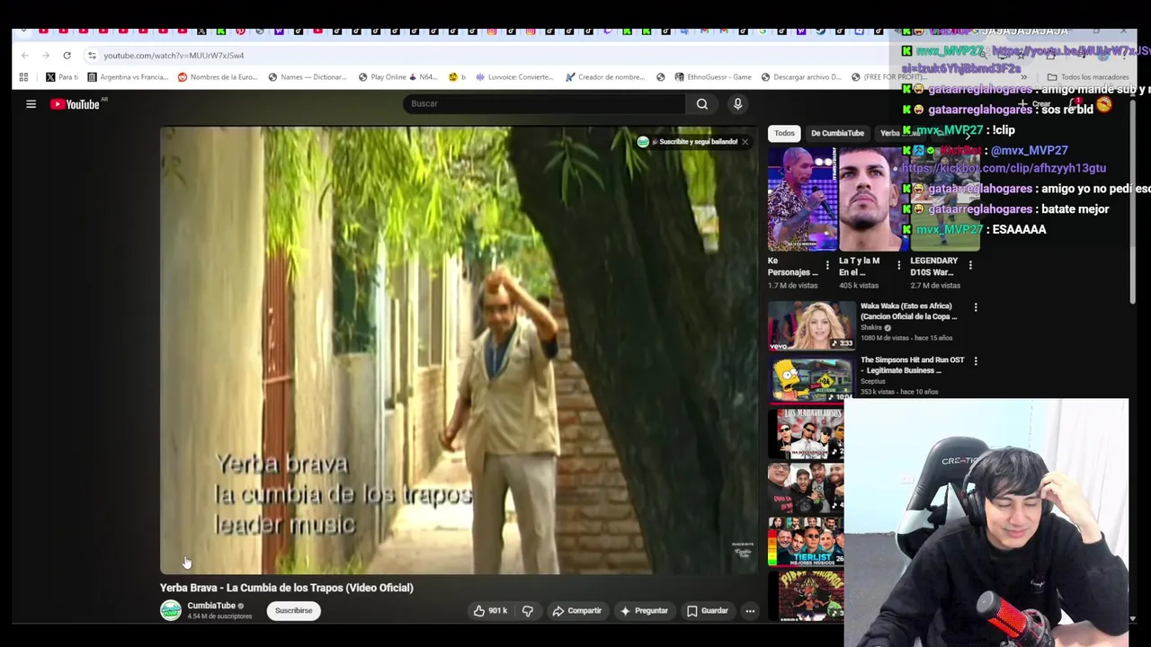Go back with the browser back arrow
The image size is (1151, 647).
coord(24,56)
